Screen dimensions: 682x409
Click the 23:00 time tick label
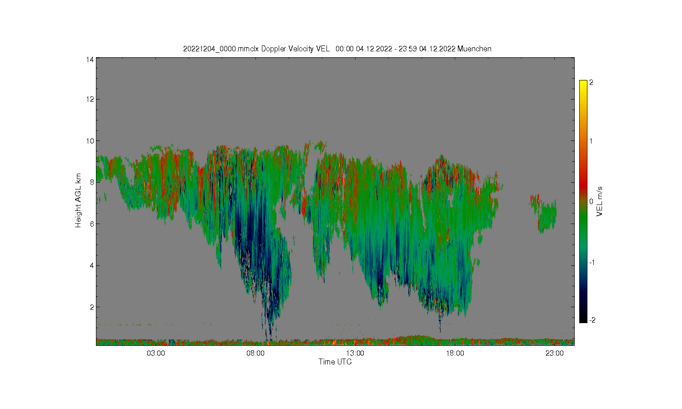555,354
